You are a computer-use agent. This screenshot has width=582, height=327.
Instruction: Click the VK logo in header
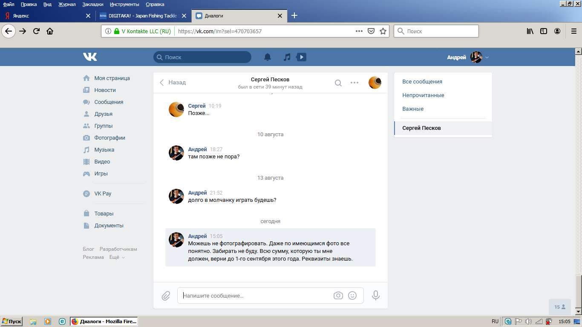pyautogui.click(x=90, y=57)
